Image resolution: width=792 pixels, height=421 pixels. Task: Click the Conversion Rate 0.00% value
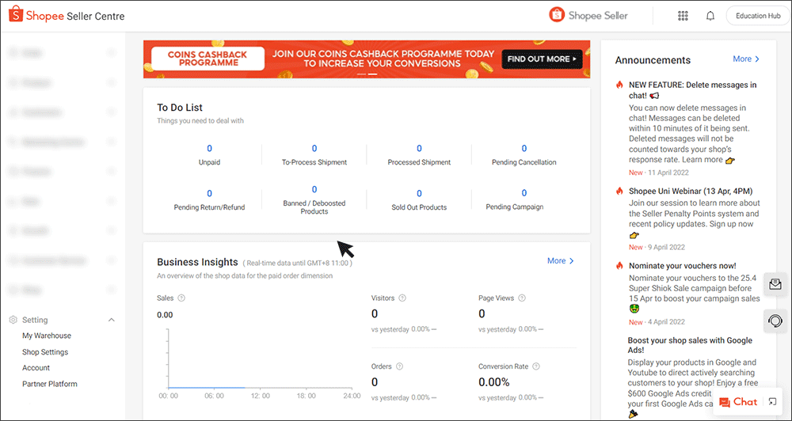point(494,382)
